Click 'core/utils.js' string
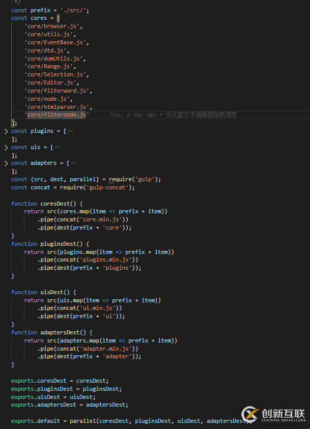The height and width of the screenshot is (429, 310). click(x=49, y=35)
